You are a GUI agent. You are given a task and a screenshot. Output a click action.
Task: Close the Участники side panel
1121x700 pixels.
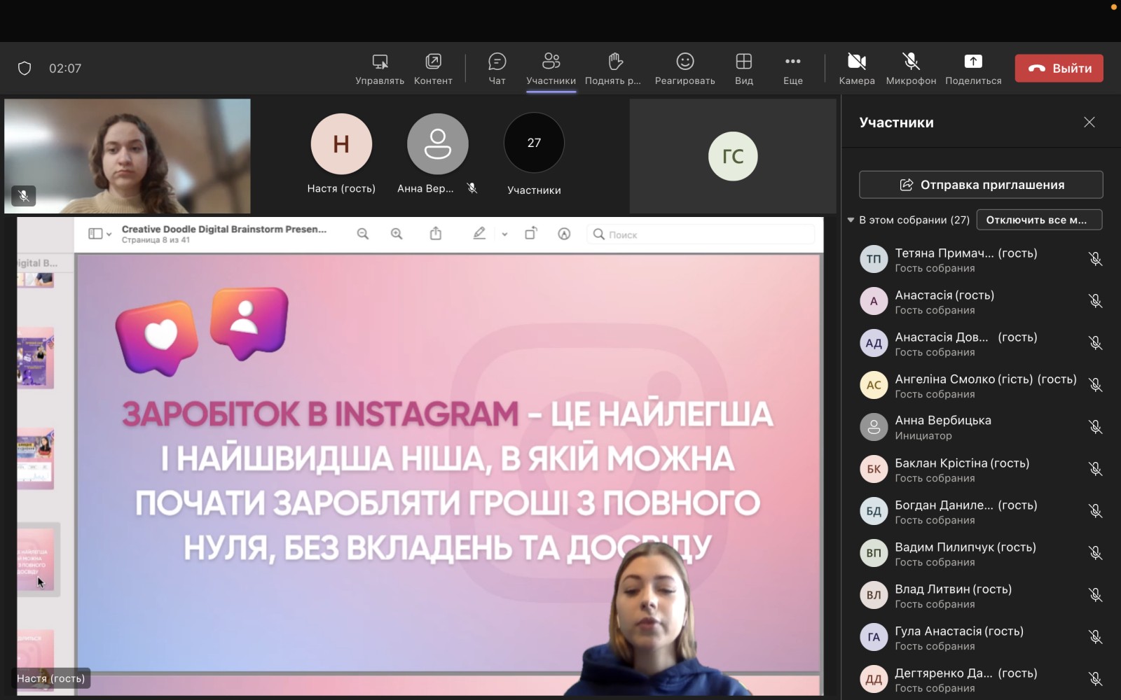(1089, 122)
